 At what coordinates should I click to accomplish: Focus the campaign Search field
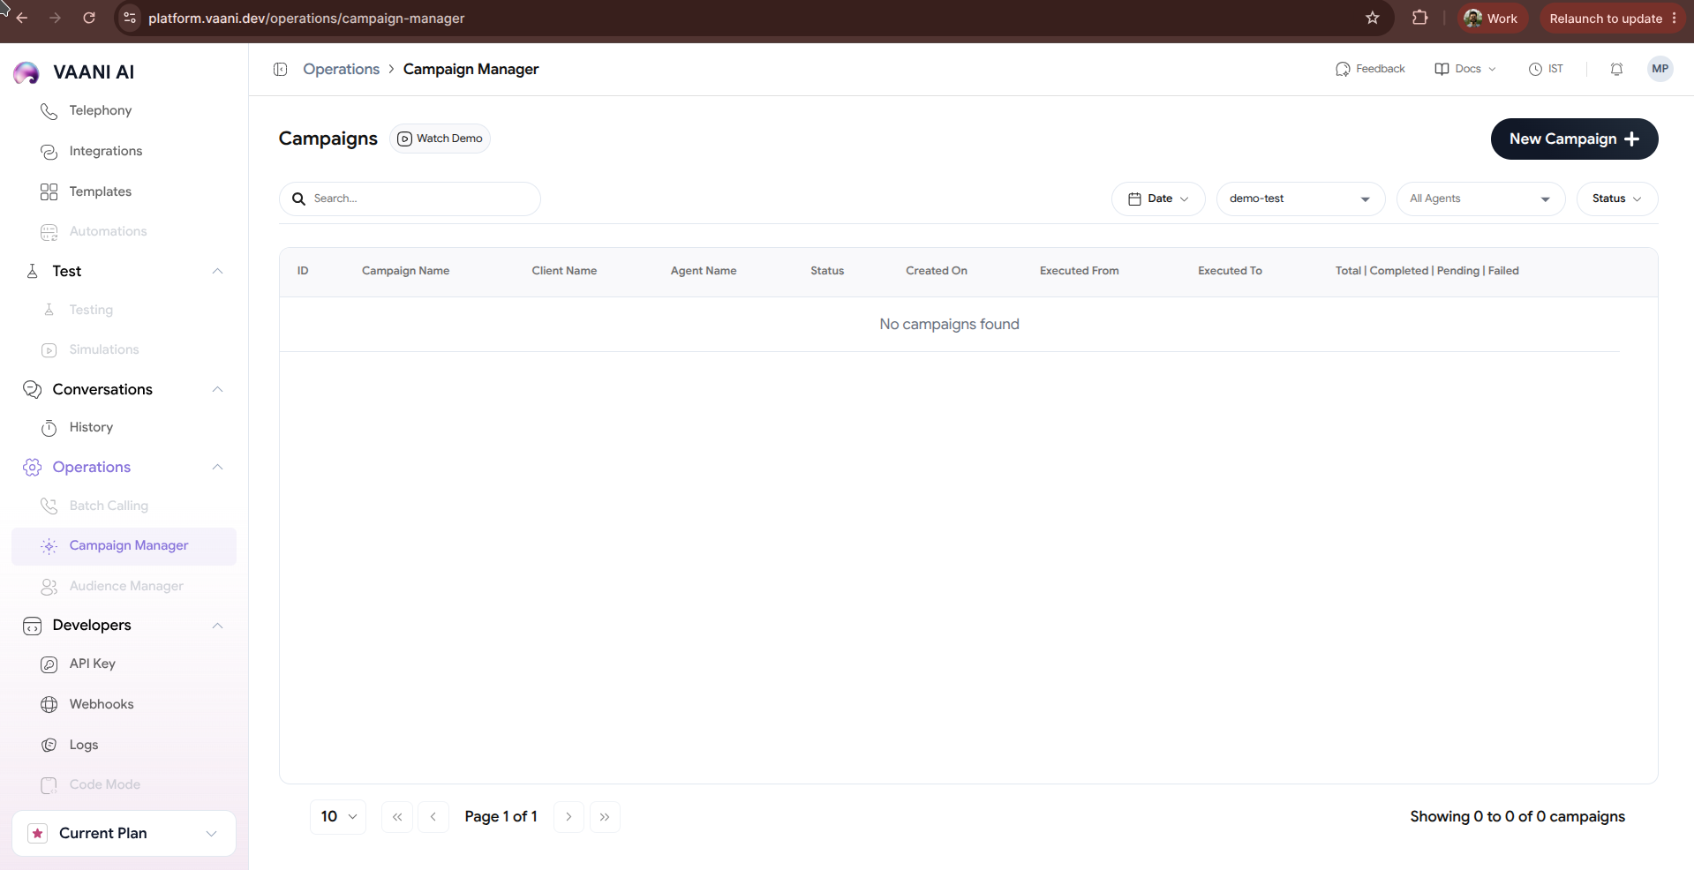coord(410,199)
